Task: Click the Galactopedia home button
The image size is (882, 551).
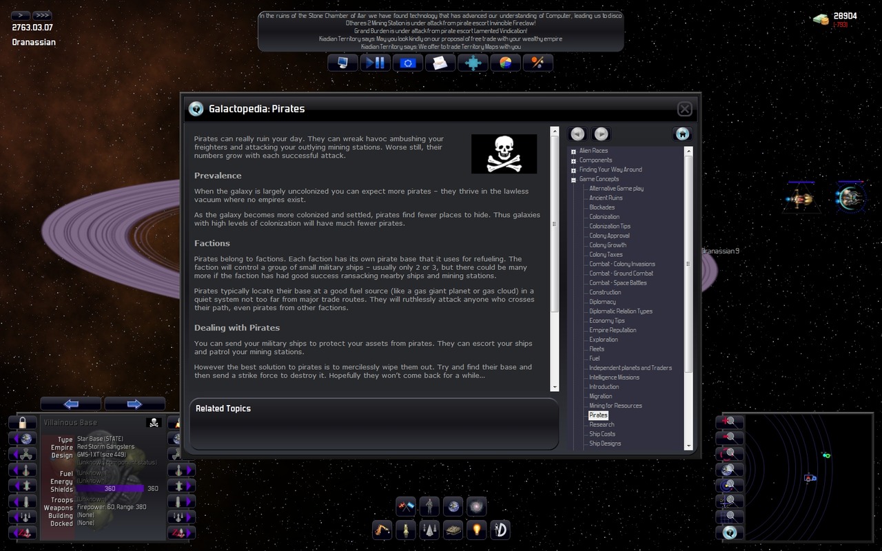Action: [682, 134]
